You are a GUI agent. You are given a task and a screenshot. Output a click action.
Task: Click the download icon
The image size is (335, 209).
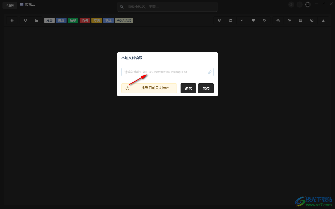(323, 20)
